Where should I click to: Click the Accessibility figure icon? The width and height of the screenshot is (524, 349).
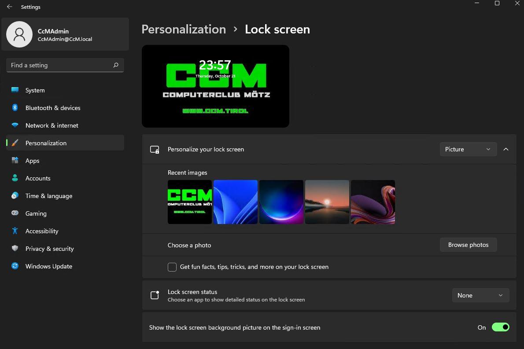tap(15, 231)
